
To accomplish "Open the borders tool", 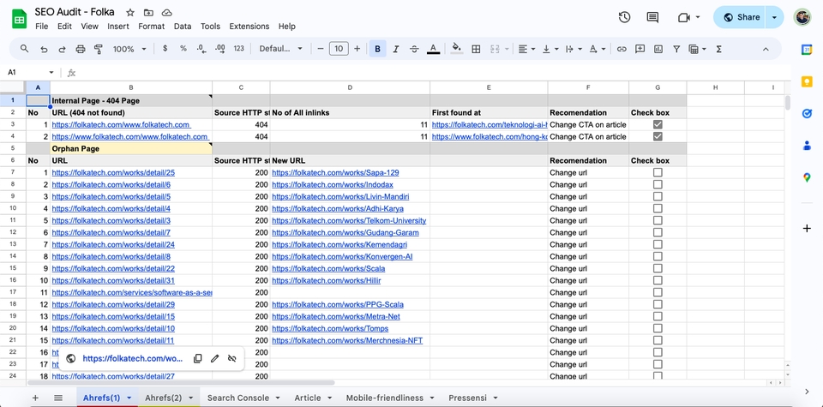I will point(476,49).
